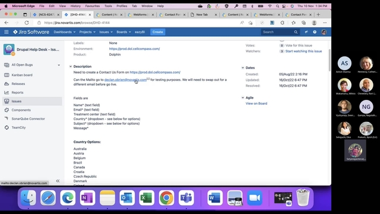
Task: Expand the Projects dropdown menu
Action: [x=87, y=32]
